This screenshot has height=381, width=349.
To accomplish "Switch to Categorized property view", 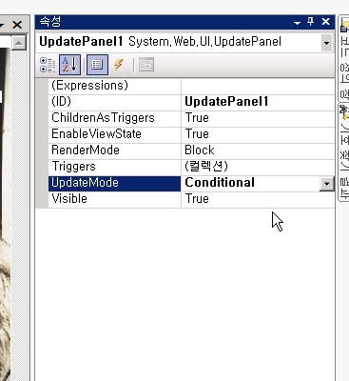I will pos(48,65).
